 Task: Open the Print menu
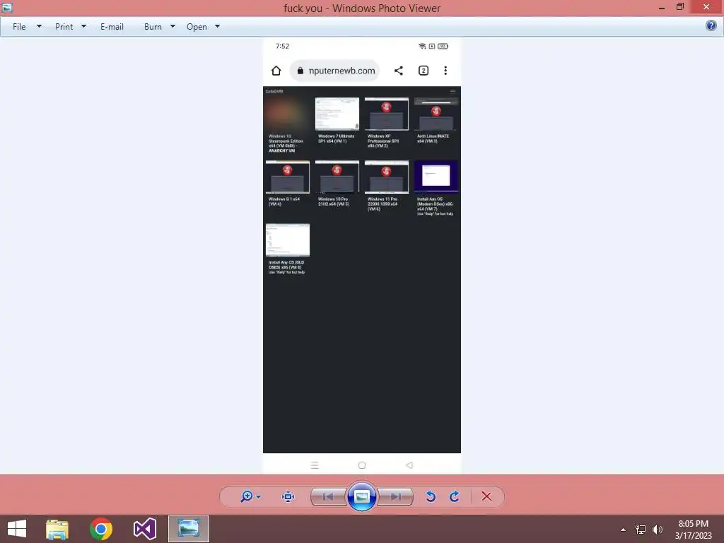pyautogui.click(x=64, y=27)
